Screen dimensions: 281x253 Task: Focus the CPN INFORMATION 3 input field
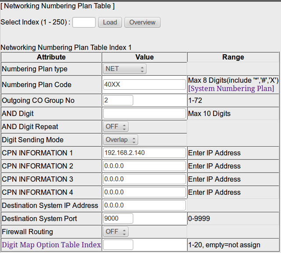144,179
